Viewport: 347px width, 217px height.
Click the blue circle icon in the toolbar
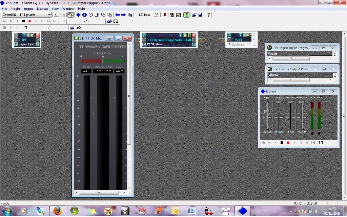coord(84,15)
